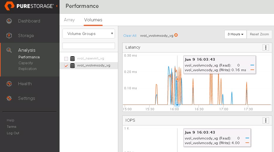This screenshot has width=274, height=152.
Task: Click the Dashboard gauge icon
Action: pos(9,21)
